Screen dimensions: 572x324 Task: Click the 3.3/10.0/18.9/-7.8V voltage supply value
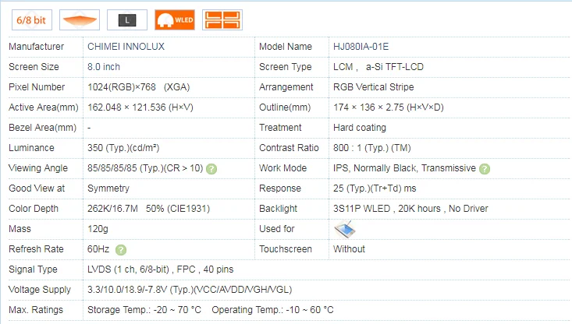190,290
